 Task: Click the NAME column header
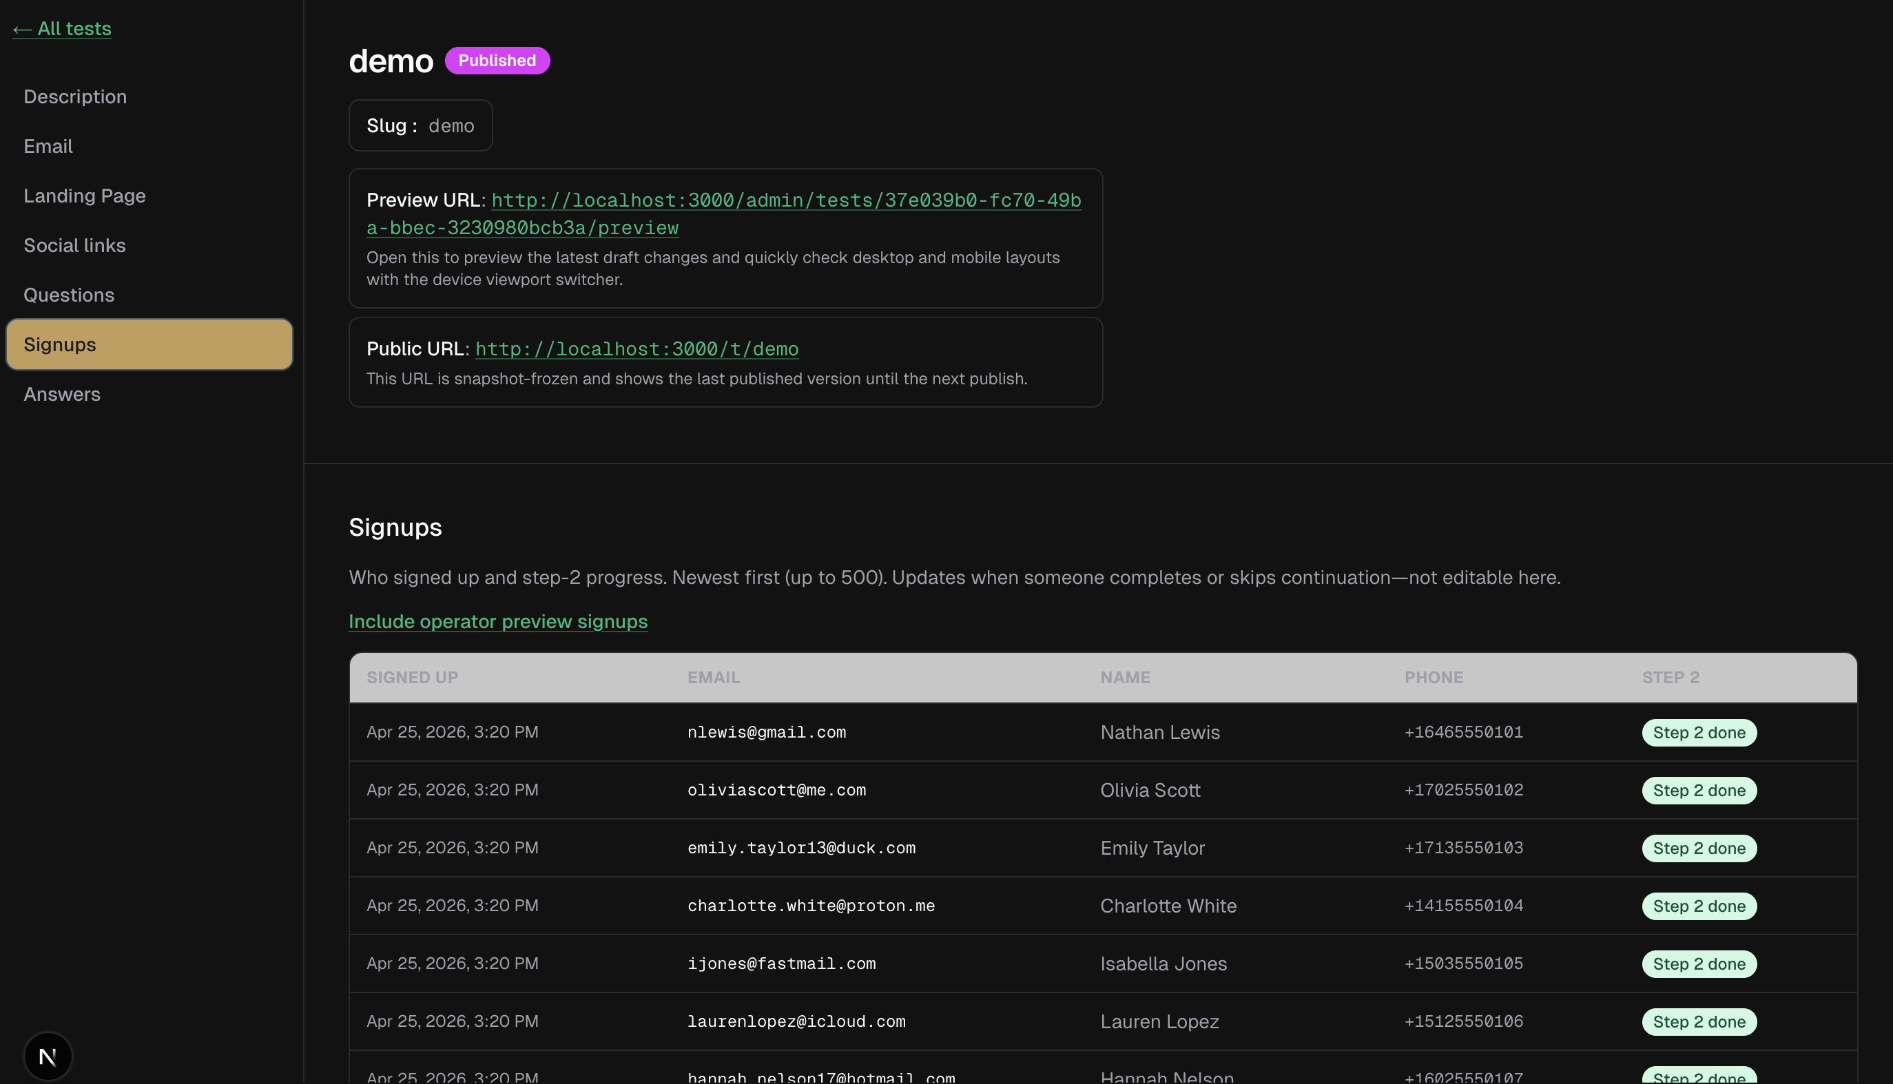click(x=1125, y=678)
